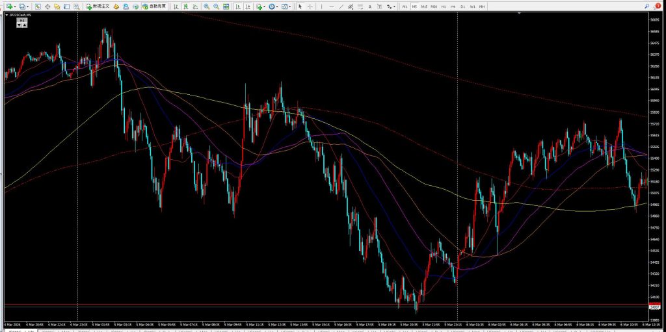This screenshot has width=666, height=332.
Task: Open the Market Watch panel icon
Action: [38, 6]
